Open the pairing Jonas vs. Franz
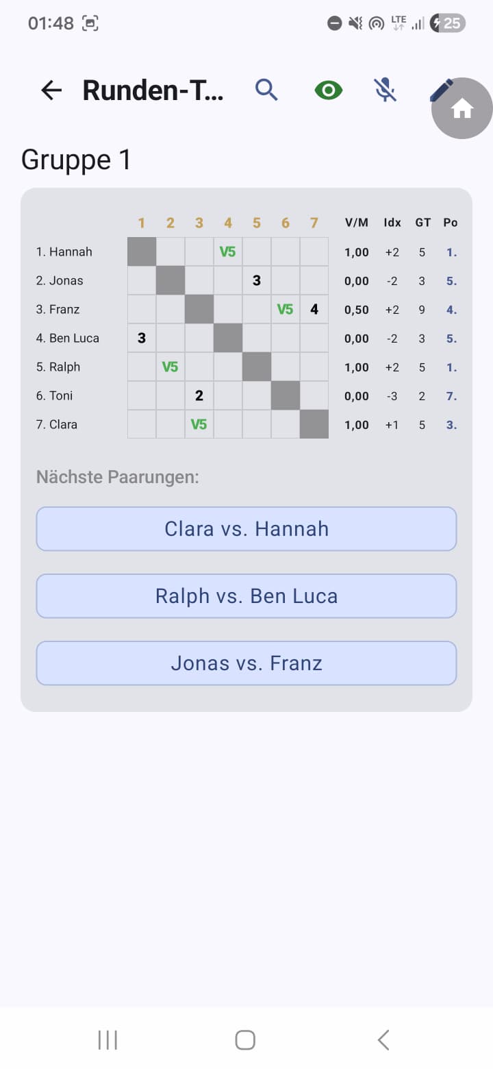 pos(246,663)
